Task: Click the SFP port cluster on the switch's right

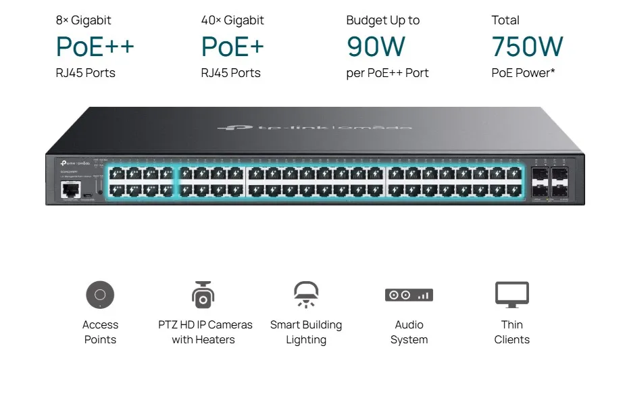Action: pyautogui.click(x=549, y=182)
